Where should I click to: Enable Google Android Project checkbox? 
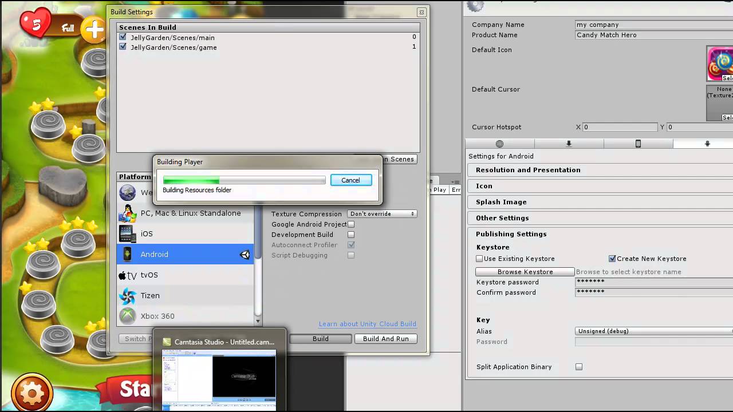click(x=351, y=224)
